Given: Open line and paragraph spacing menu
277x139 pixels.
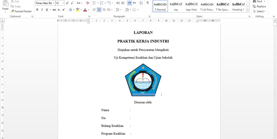Looking at the screenshot, I should pos(119,10).
